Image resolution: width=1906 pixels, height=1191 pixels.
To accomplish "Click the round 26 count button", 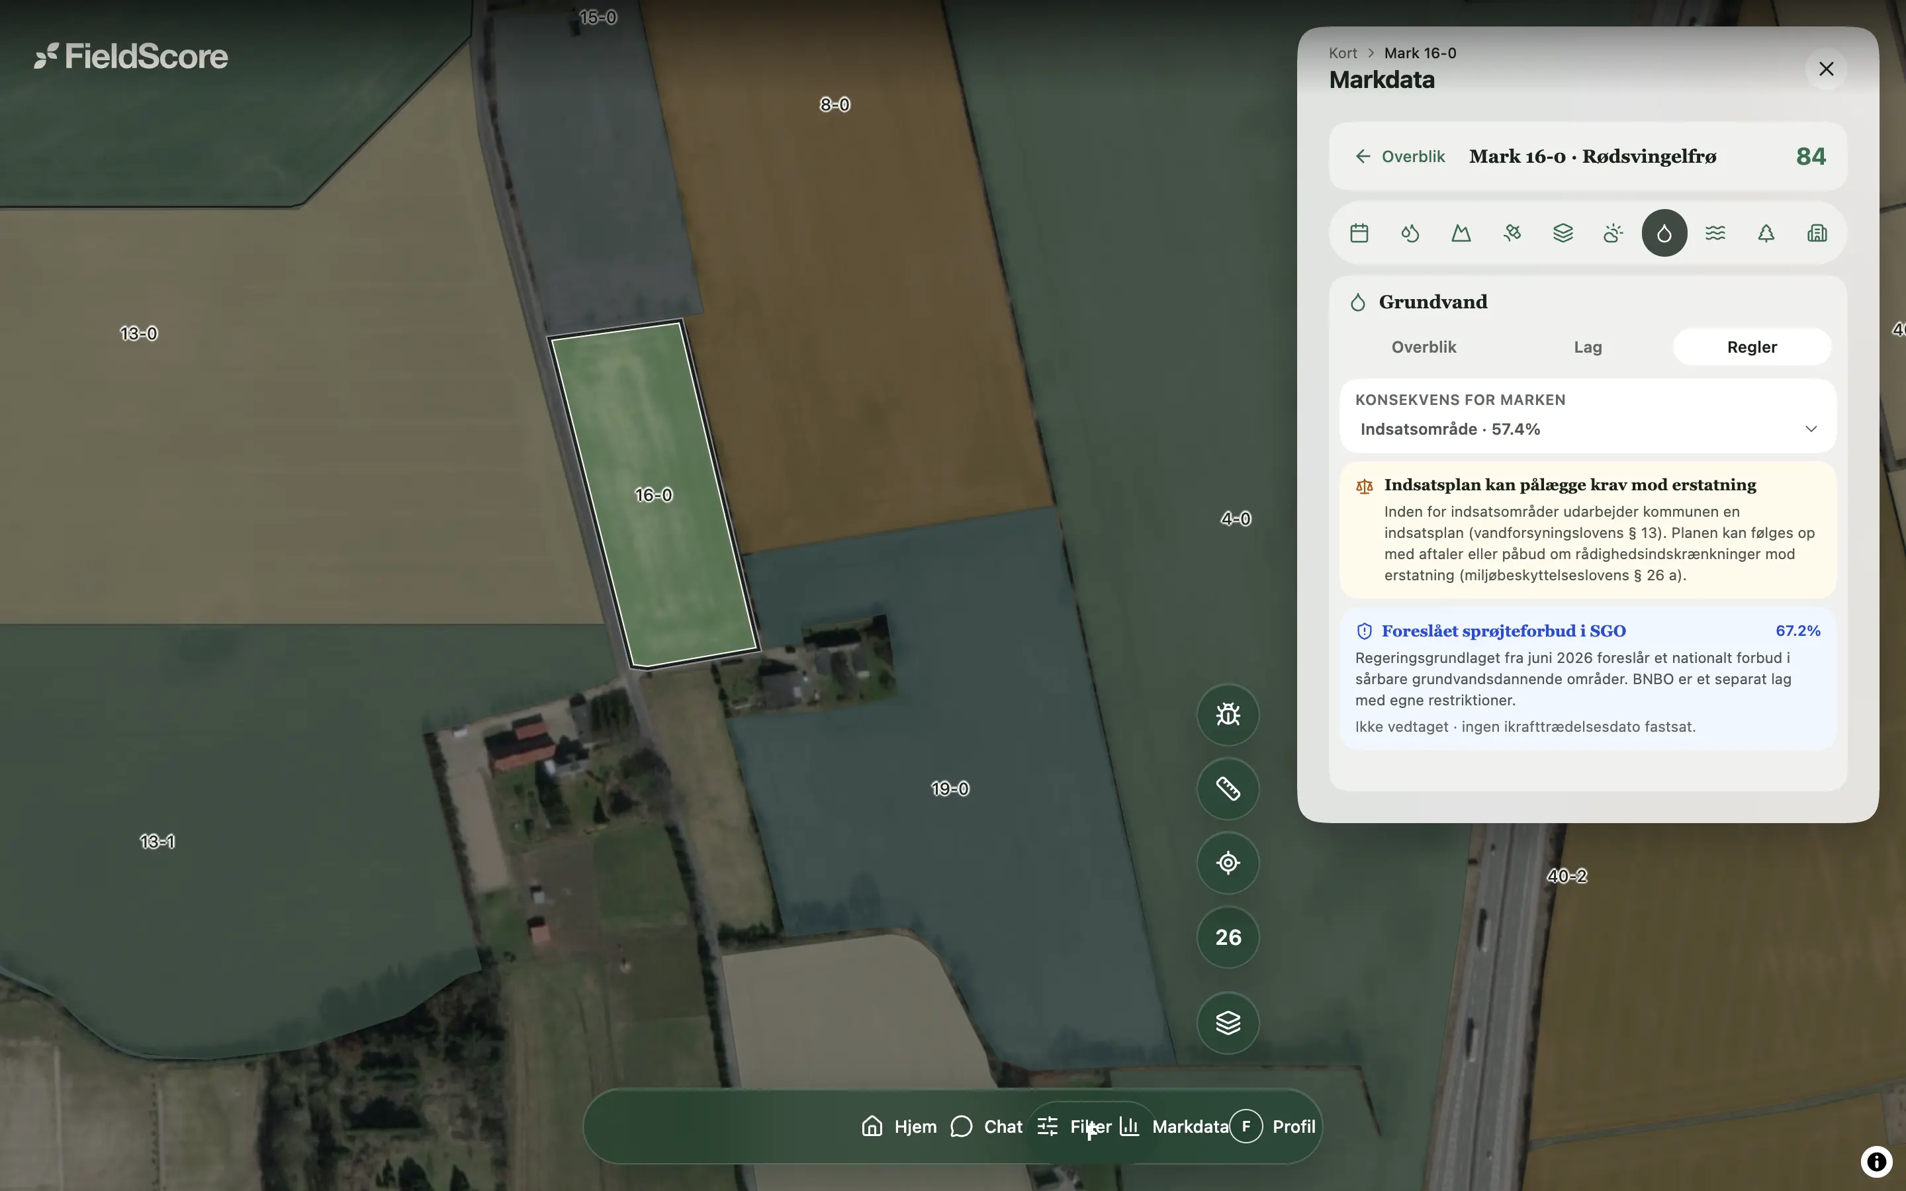I will click(x=1228, y=938).
